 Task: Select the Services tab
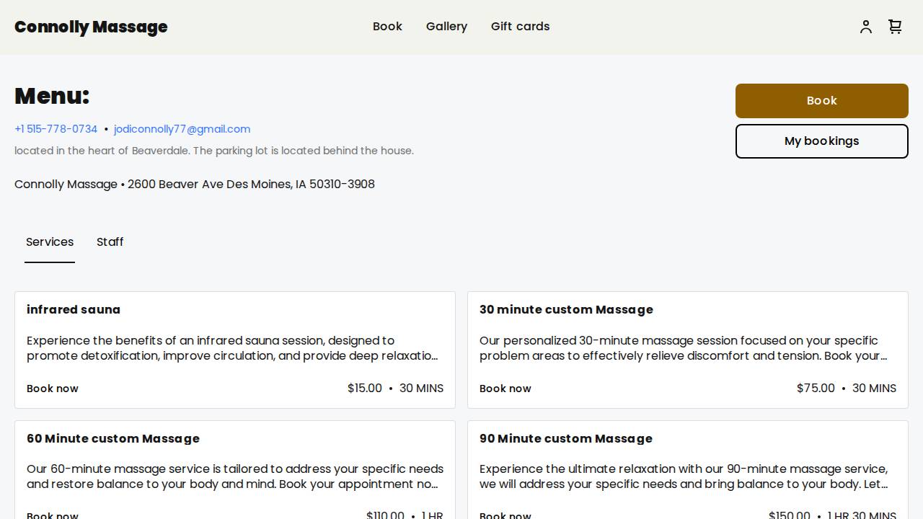click(50, 242)
